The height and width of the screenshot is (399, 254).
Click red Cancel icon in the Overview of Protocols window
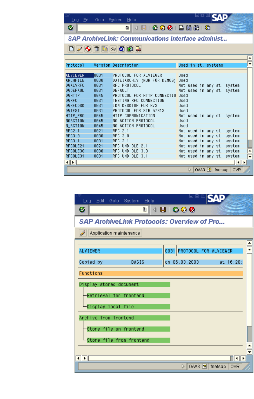tap(192, 209)
